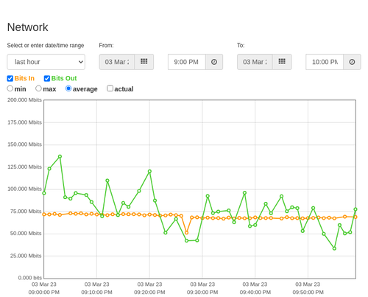This screenshot has height=297, width=368.
Task: Uncheck the Bits In checkbox
Action: [10, 78]
